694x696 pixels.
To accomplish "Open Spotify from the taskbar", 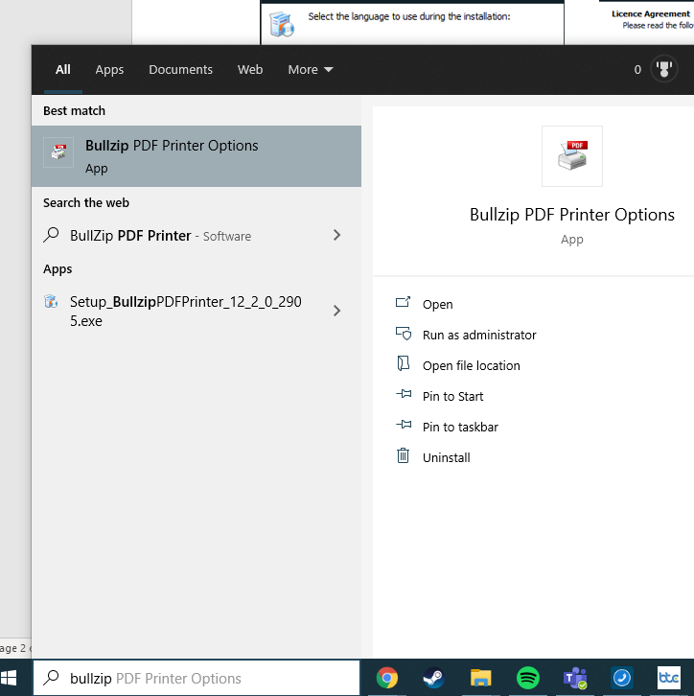I will point(527,678).
